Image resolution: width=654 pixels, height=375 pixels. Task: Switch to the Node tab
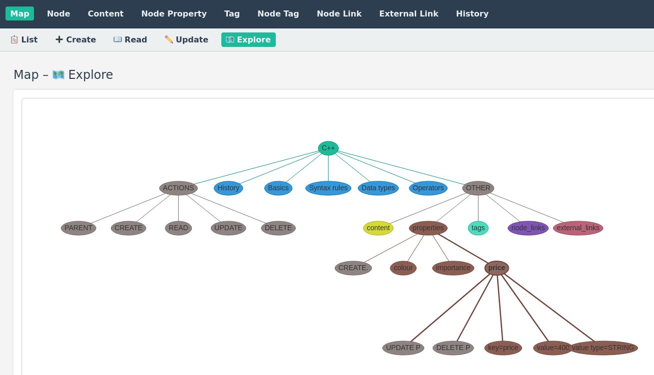click(x=58, y=13)
